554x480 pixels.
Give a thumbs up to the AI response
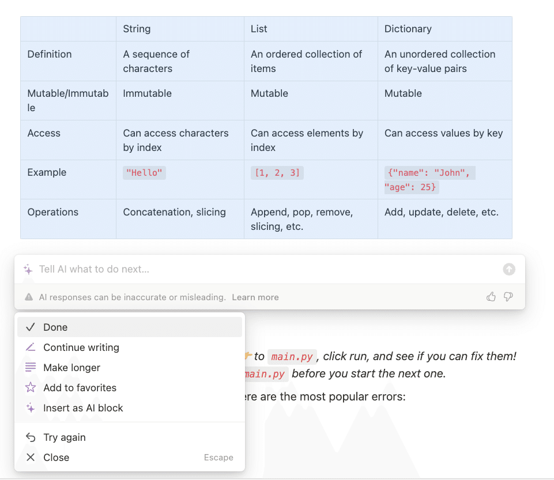pyautogui.click(x=491, y=296)
